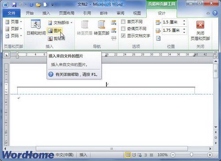221x161 pixels.
Task: Edit footer from bottom 1.75 厘米 field
Action: (x=172, y=30)
